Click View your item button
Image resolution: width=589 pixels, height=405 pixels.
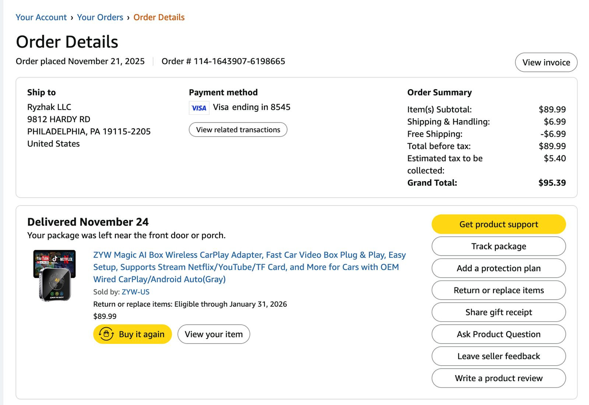coord(214,334)
